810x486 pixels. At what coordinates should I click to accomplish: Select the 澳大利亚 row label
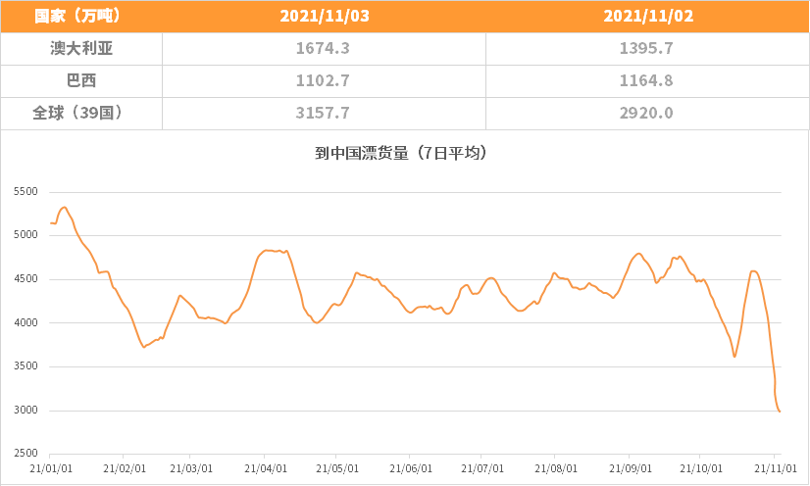(81, 48)
